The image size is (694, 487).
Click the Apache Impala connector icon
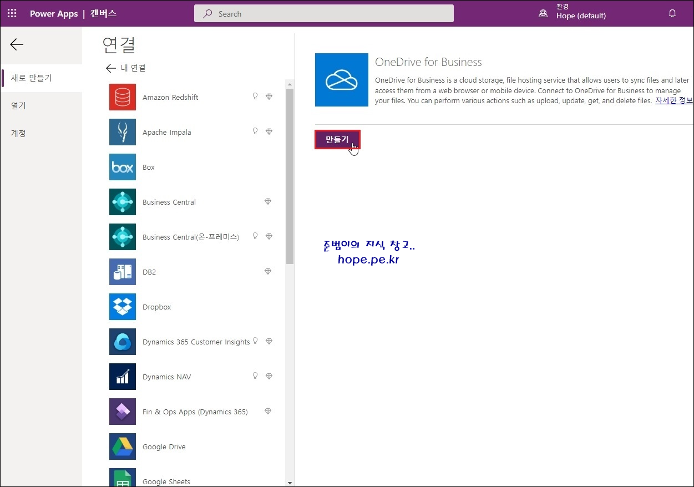coord(123,132)
